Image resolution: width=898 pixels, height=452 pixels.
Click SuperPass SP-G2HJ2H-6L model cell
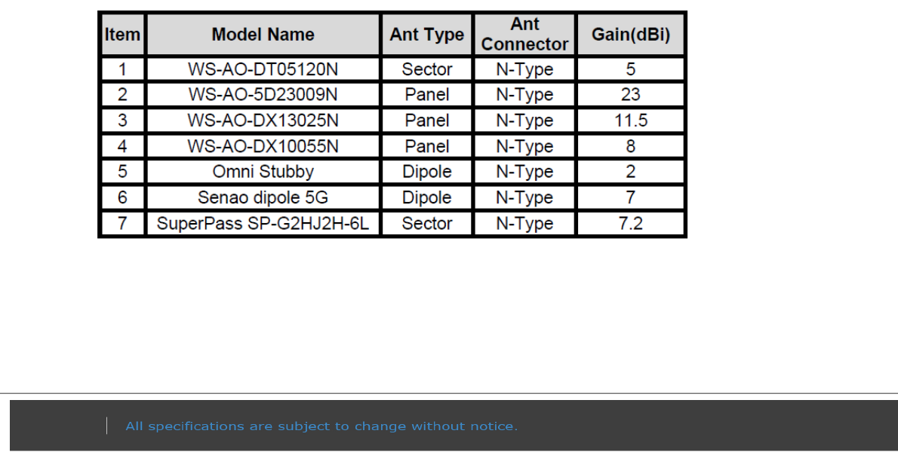263,224
